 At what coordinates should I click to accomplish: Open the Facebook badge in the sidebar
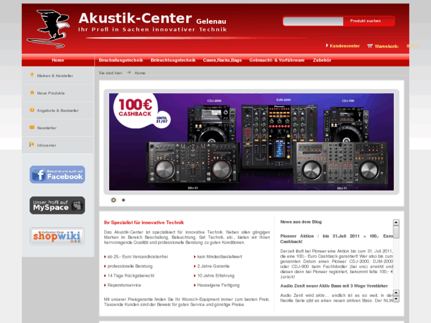tap(57, 175)
